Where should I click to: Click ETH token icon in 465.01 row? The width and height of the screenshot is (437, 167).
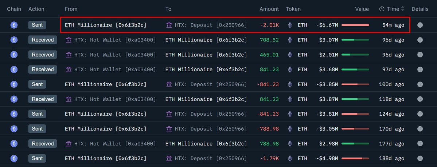(x=290, y=55)
